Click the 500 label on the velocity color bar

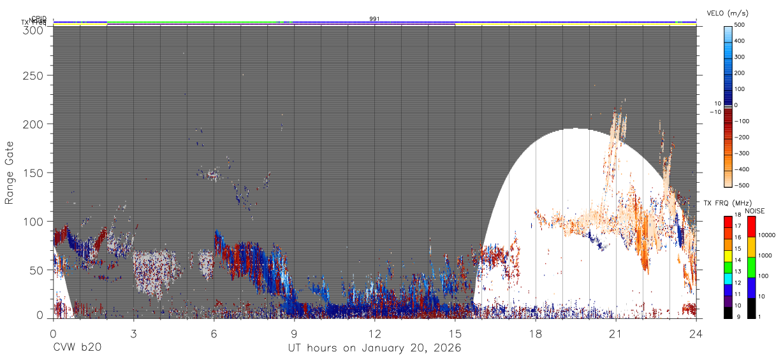click(x=740, y=25)
